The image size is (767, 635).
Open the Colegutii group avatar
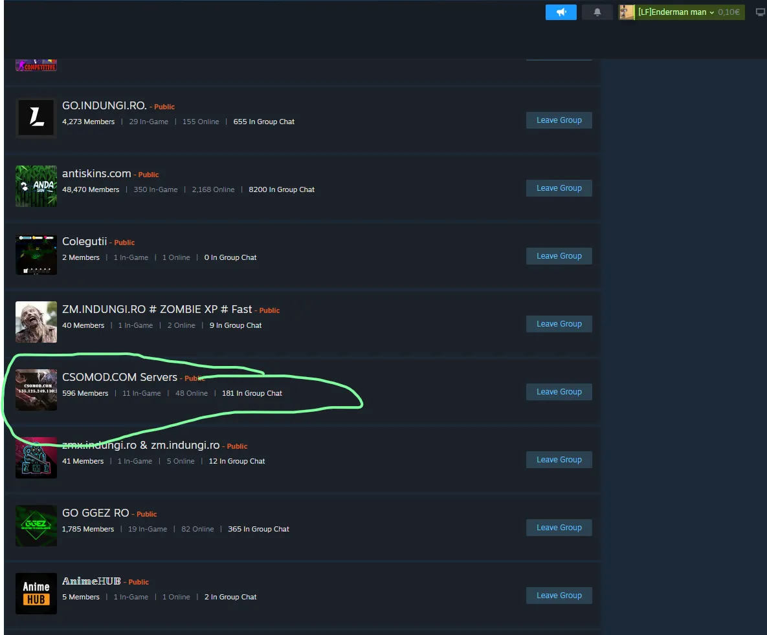(x=36, y=254)
